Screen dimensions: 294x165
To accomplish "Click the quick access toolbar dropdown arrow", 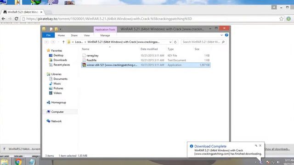I will tap(61, 29).
